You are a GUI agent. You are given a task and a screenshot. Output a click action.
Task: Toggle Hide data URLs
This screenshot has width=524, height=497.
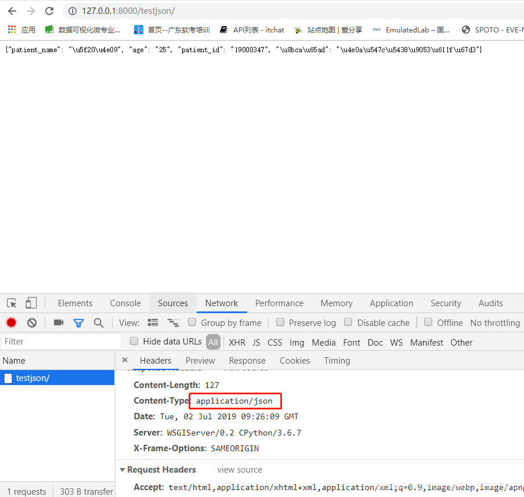pos(134,341)
